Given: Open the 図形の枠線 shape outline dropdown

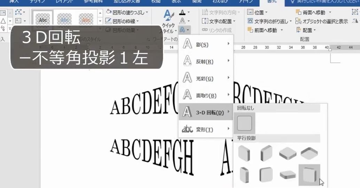Looking at the screenshot, I should [122, 21].
